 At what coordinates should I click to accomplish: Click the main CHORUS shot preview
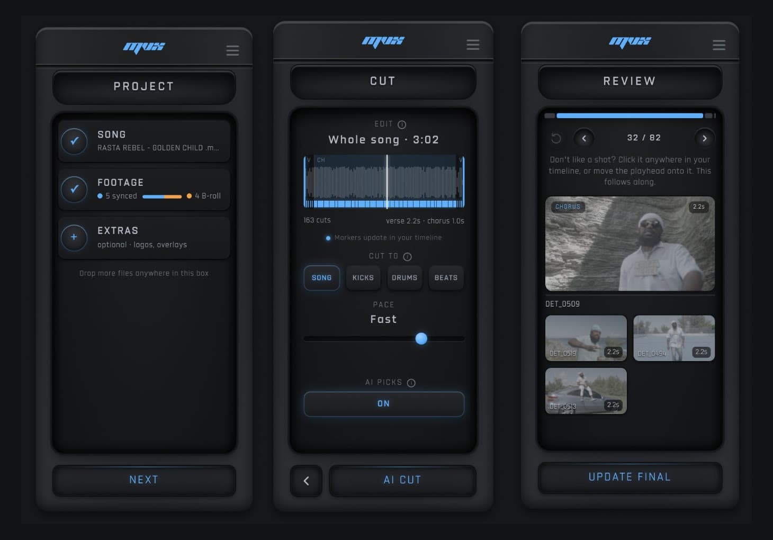(x=630, y=244)
